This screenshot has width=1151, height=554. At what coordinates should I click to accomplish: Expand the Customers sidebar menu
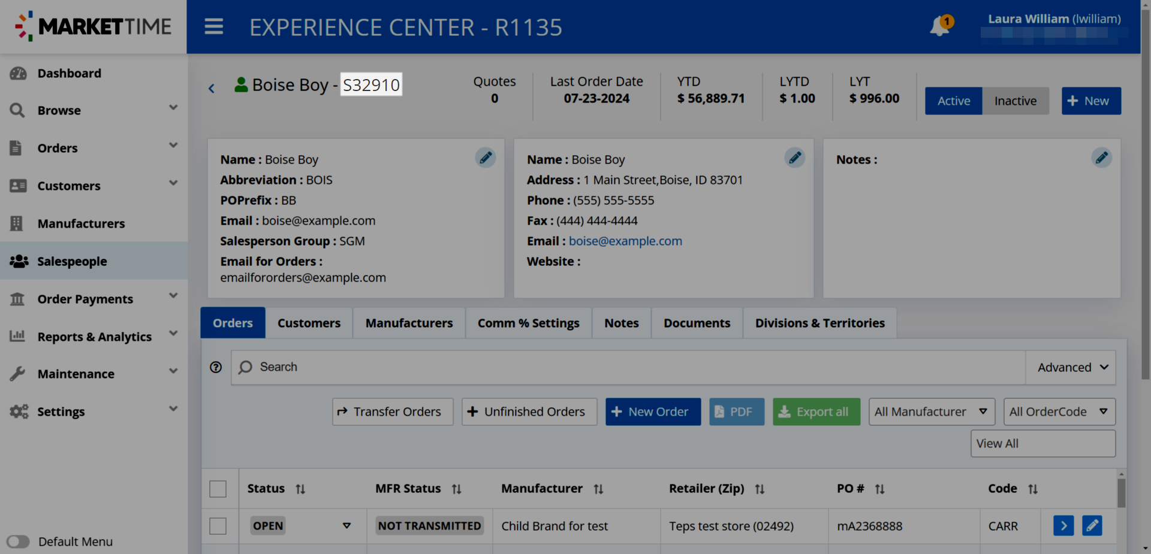click(x=173, y=183)
